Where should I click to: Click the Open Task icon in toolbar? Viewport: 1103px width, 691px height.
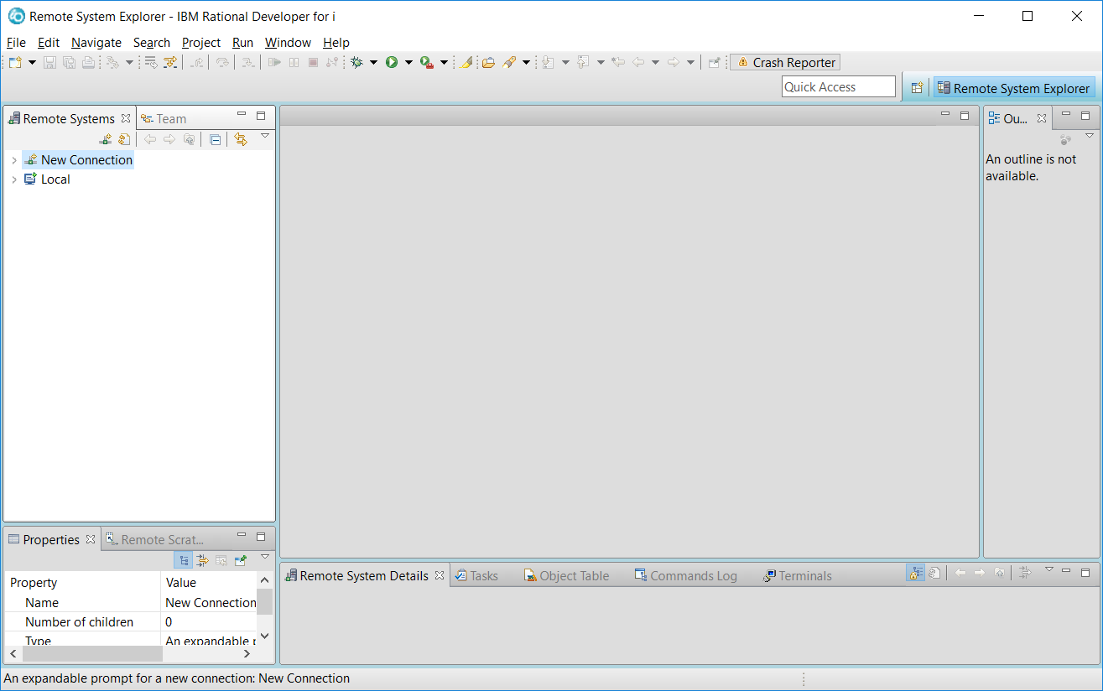pos(488,61)
